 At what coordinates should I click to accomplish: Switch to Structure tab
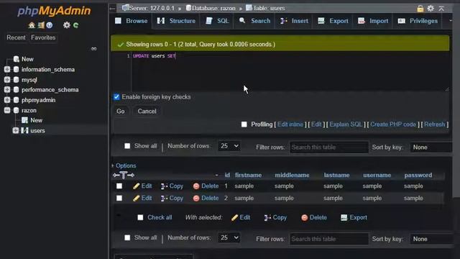176,21
